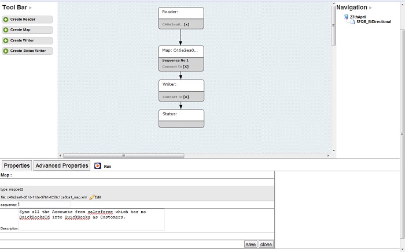This screenshot has width=405, height=252.
Task: Click the green plus icon for Create Writer
Action: click(6, 40)
